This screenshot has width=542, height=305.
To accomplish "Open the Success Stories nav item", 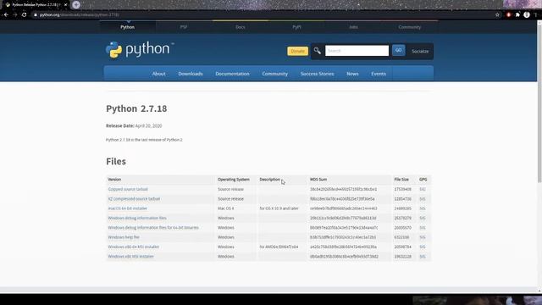I will click(x=317, y=74).
